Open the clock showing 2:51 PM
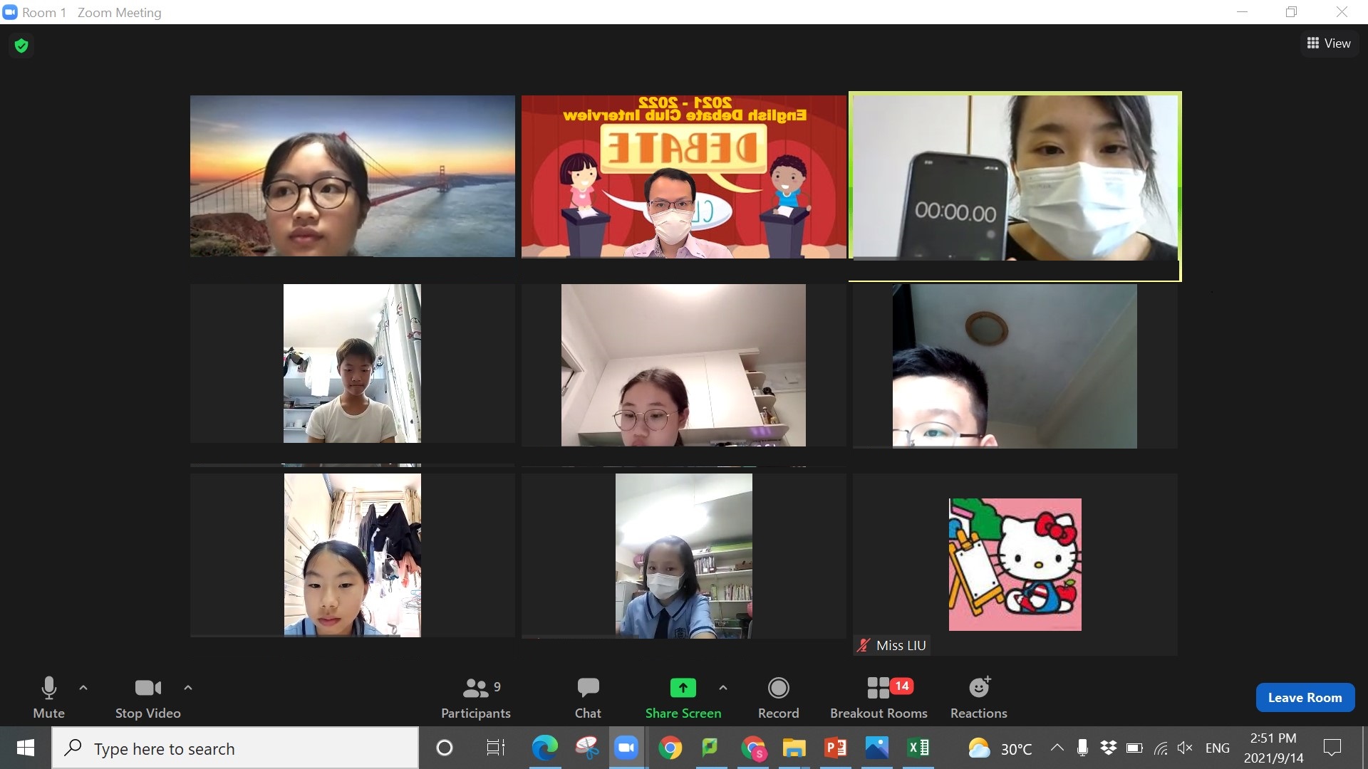The height and width of the screenshot is (769, 1368). point(1273,748)
